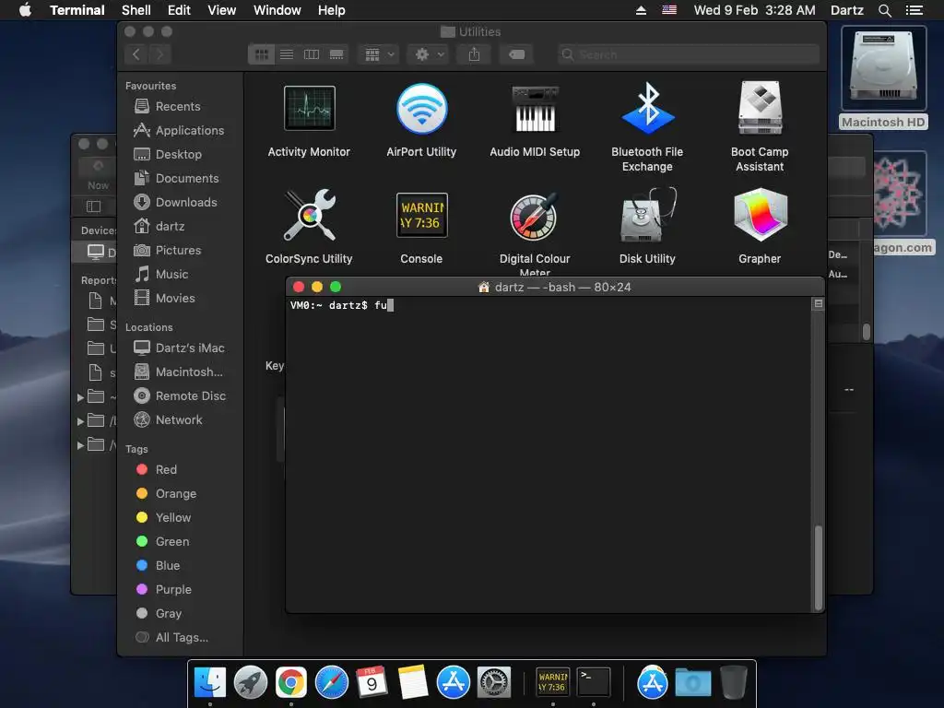This screenshot has width=944, height=708.
Task: Open the Window menu
Action: click(x=277, y=10)
